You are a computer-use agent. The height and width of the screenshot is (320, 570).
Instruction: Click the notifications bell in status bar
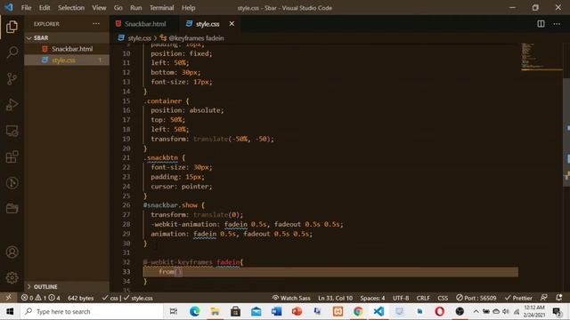click(x=559, y=298)
